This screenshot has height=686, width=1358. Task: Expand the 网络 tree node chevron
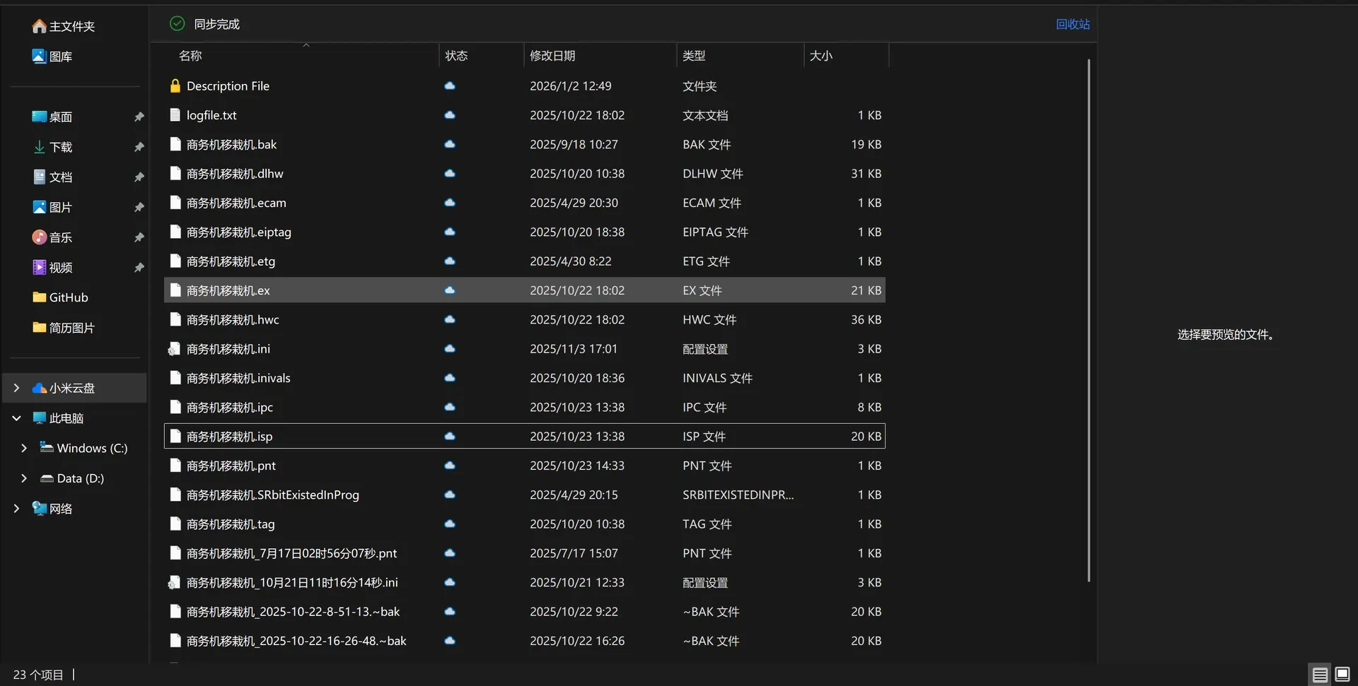click(16, 509)
